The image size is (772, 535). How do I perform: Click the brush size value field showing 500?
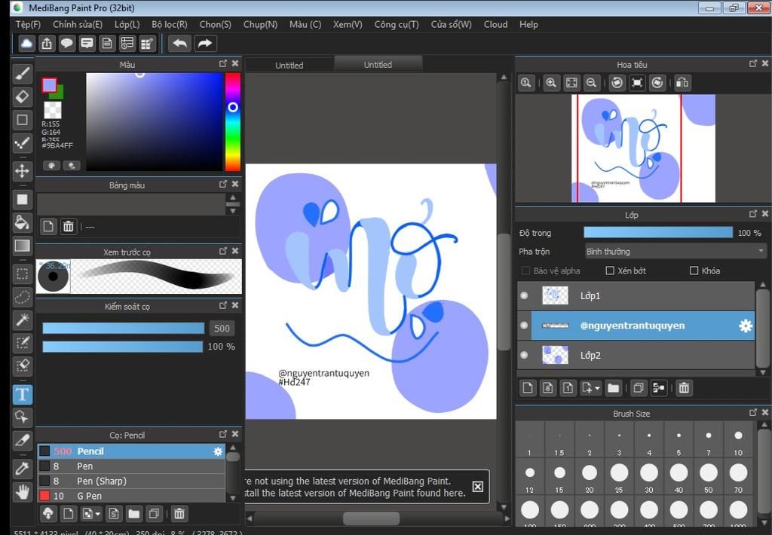click(222, 329)
